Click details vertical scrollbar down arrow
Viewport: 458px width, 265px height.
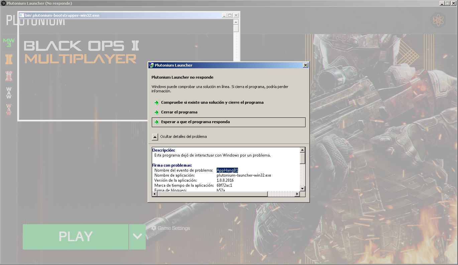(x=303, y=189)
